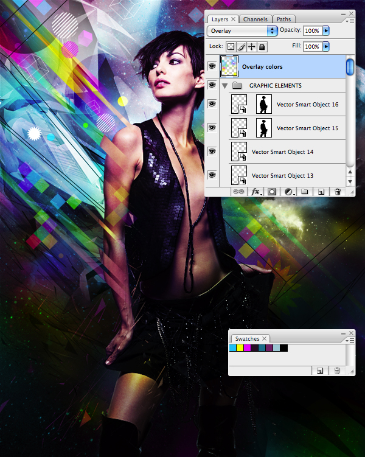
Task: Select layer name "Overlay colors"
Action: (262, 67)
